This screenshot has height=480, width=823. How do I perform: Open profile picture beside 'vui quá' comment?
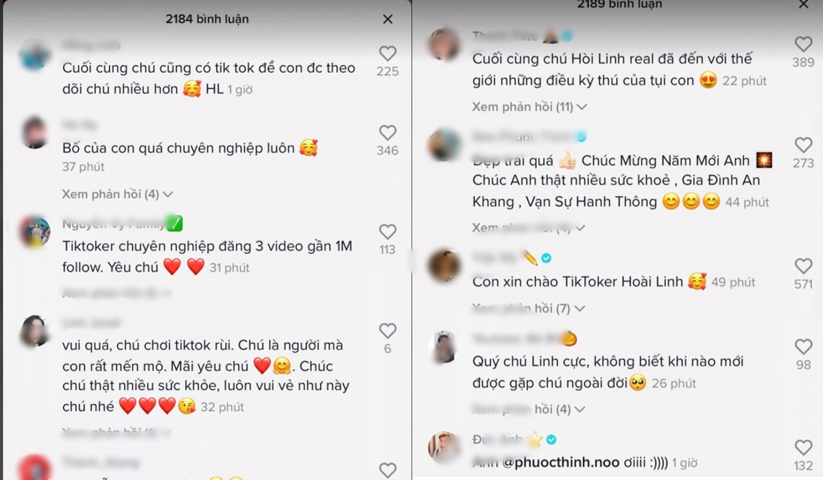(x=34, y=331)
